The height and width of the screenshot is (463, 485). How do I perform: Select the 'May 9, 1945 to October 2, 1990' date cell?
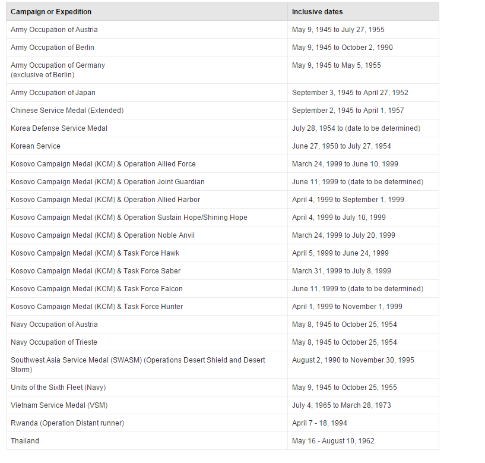coord(342,48)
